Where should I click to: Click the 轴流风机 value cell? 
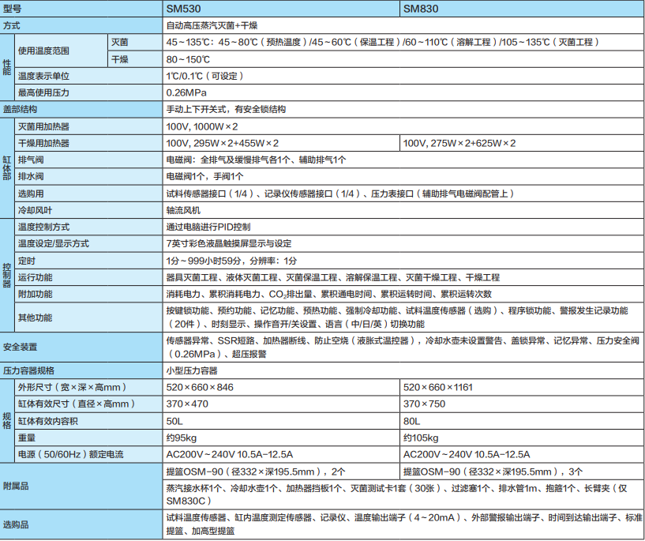point(183,210)
